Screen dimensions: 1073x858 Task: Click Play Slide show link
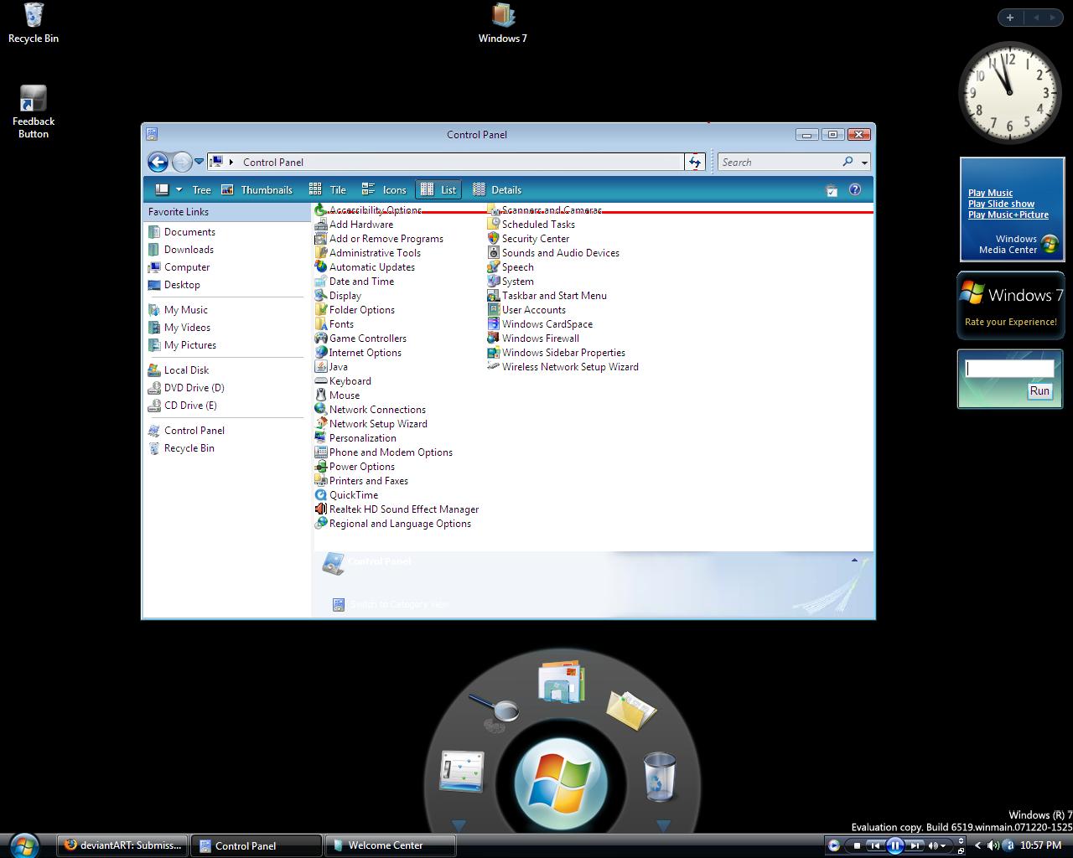(1001, 204)
